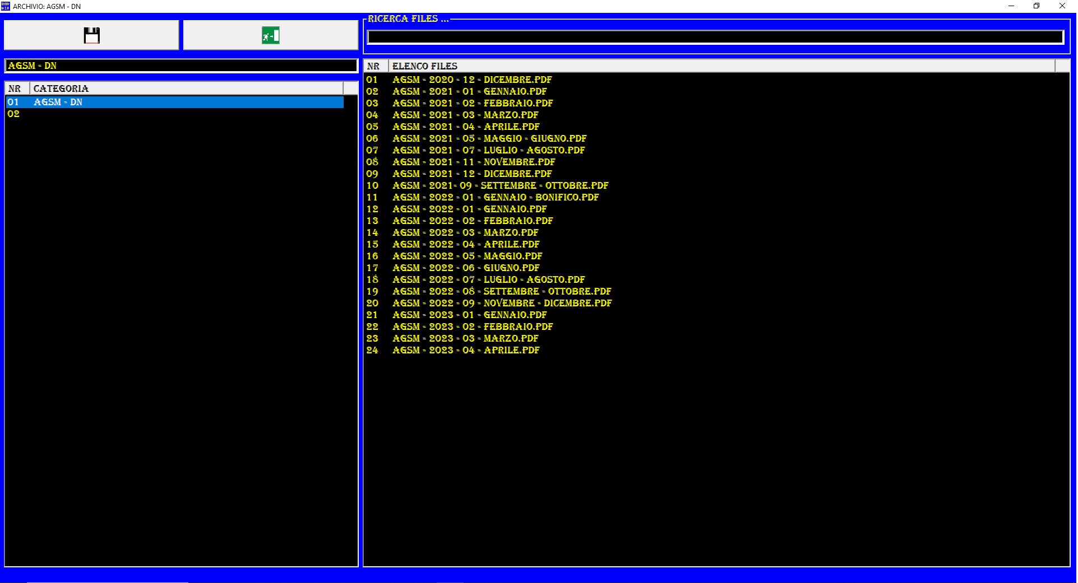
Task: Click the NR header in files list
Action: (376, 66)
